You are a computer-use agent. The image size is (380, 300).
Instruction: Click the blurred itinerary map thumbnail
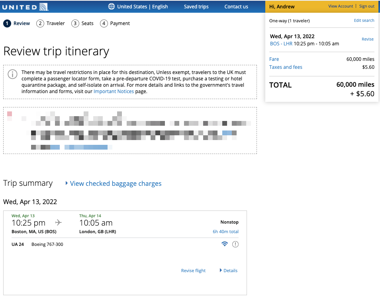pyautogui.click(x=130, y=130)
